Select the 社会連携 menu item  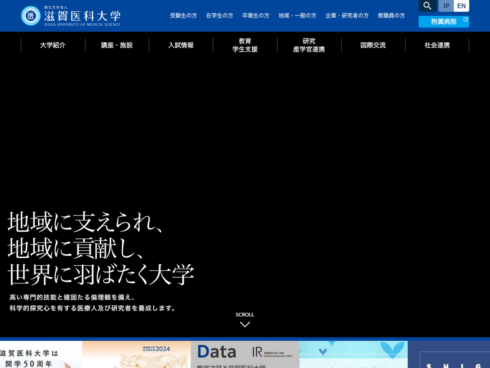point(437,45)
